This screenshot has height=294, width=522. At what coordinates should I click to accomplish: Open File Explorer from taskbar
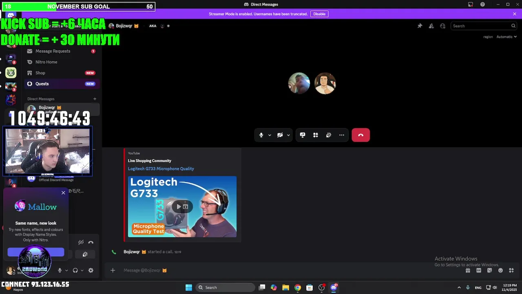tap(285, 287)
